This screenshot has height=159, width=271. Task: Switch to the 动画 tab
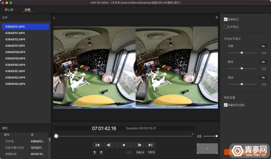point(27,10)
